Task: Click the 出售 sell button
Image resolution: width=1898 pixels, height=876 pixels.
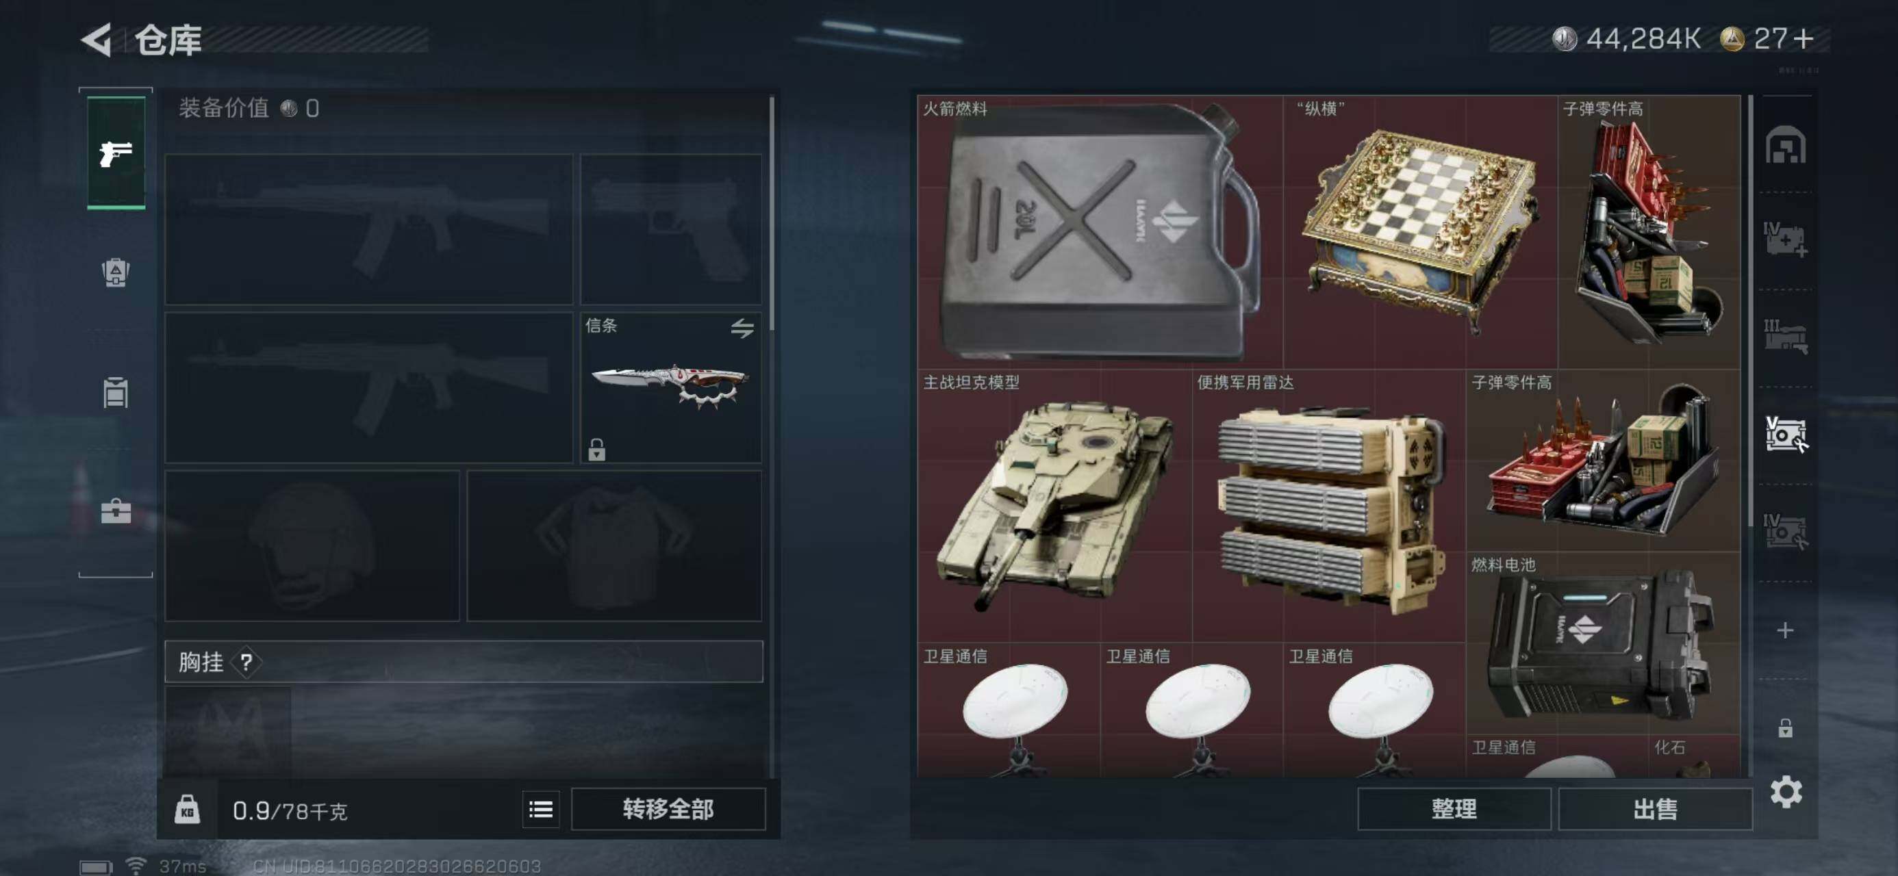Action: tap(1655, 810)
